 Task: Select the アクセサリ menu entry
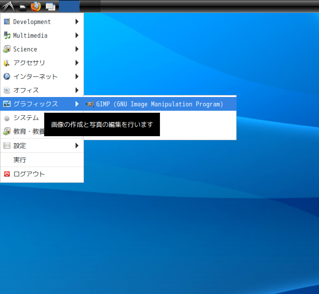(x=42, y=63)
